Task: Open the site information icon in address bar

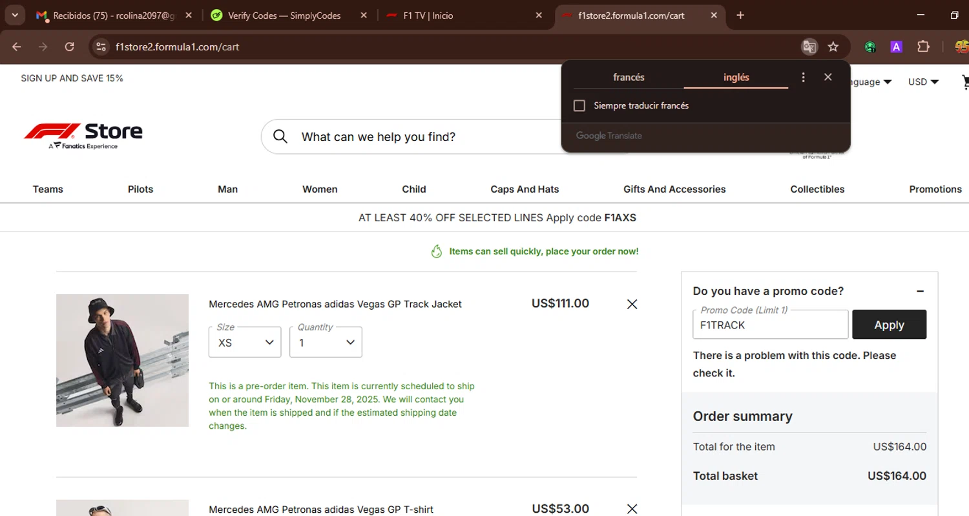Action: (100, 47)
